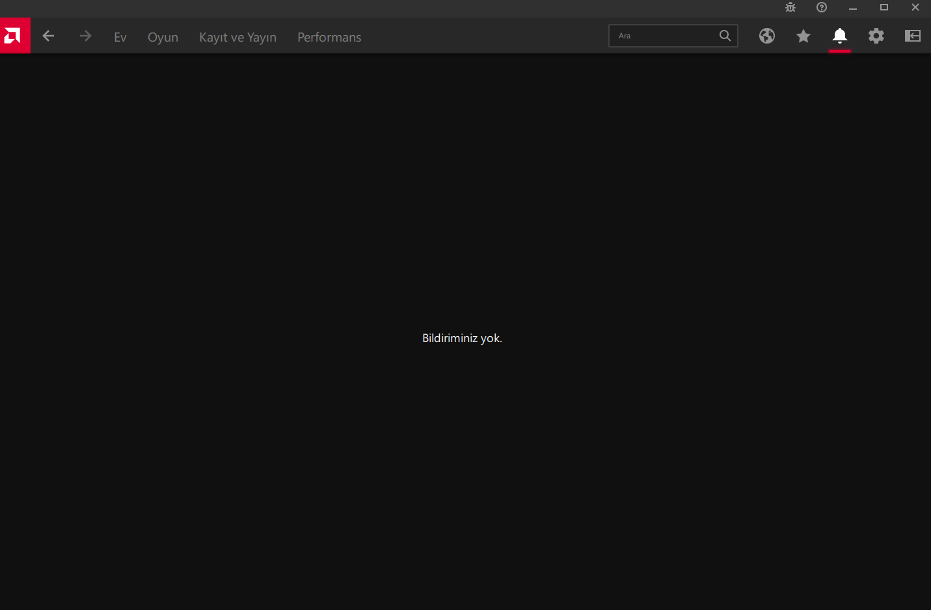Viewport: 931px width, 610px height.
Task: Switch to the Oyun tab
Action: pyautogui.click(x=163, y=37)
